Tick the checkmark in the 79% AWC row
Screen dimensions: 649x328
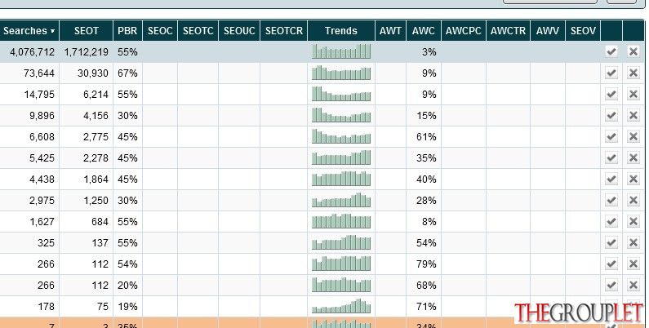tap(611, 264)
